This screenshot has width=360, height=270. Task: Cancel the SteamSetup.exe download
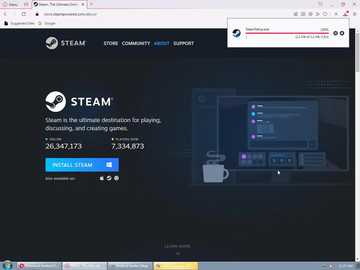pos(342,33)
